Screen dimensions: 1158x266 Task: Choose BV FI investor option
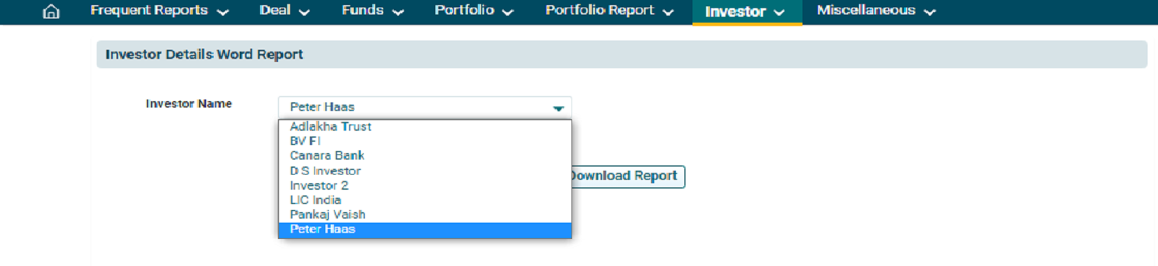tap(305, 141)
